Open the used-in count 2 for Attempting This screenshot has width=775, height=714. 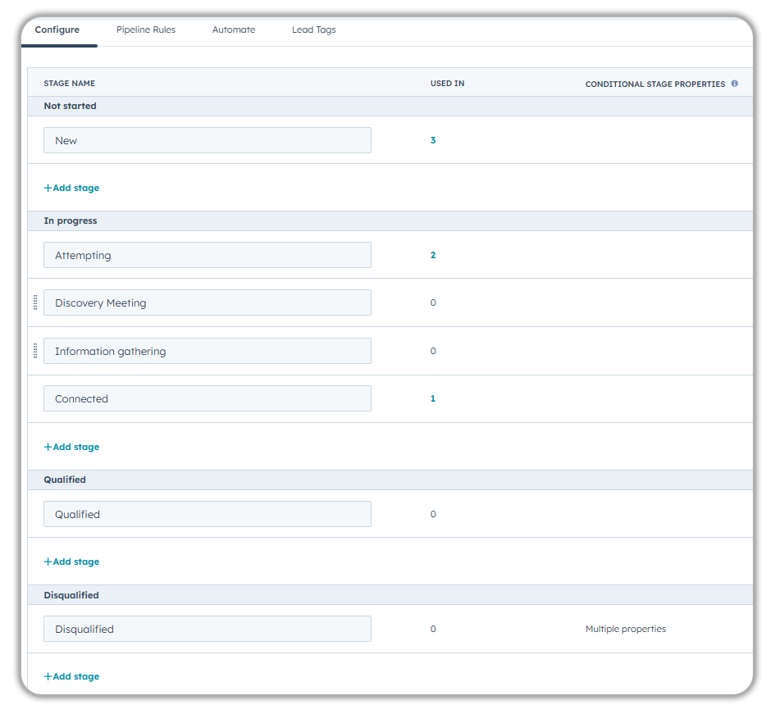tap(433, 255)
